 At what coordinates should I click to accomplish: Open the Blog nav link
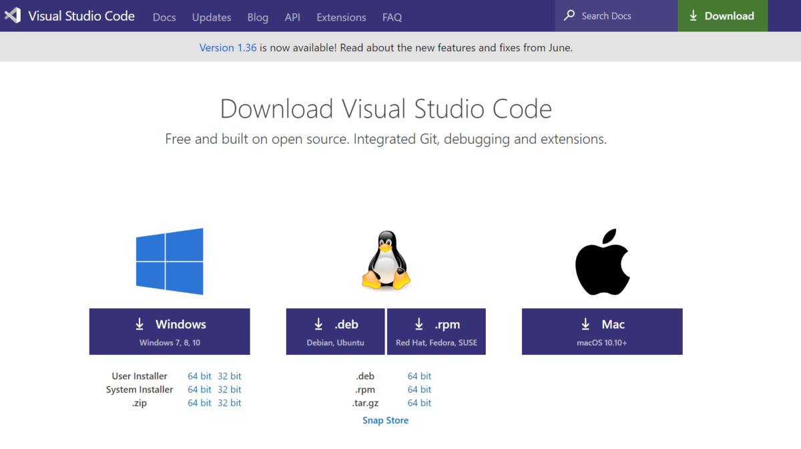258,17
